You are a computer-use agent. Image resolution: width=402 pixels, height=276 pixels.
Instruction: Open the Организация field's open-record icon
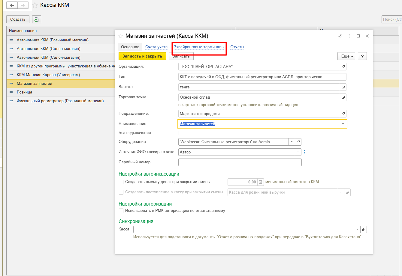(x=343, y=67)
